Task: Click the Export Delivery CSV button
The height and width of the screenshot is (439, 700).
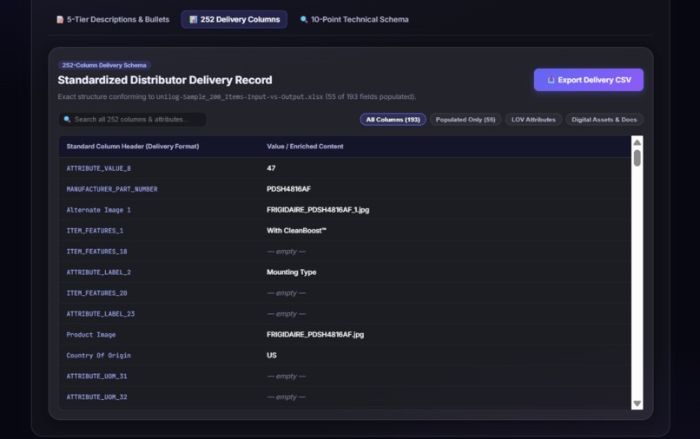Action: (588, 80)
